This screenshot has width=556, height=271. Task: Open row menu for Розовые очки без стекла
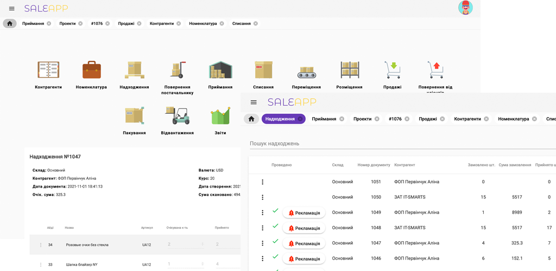coord(40,245)
